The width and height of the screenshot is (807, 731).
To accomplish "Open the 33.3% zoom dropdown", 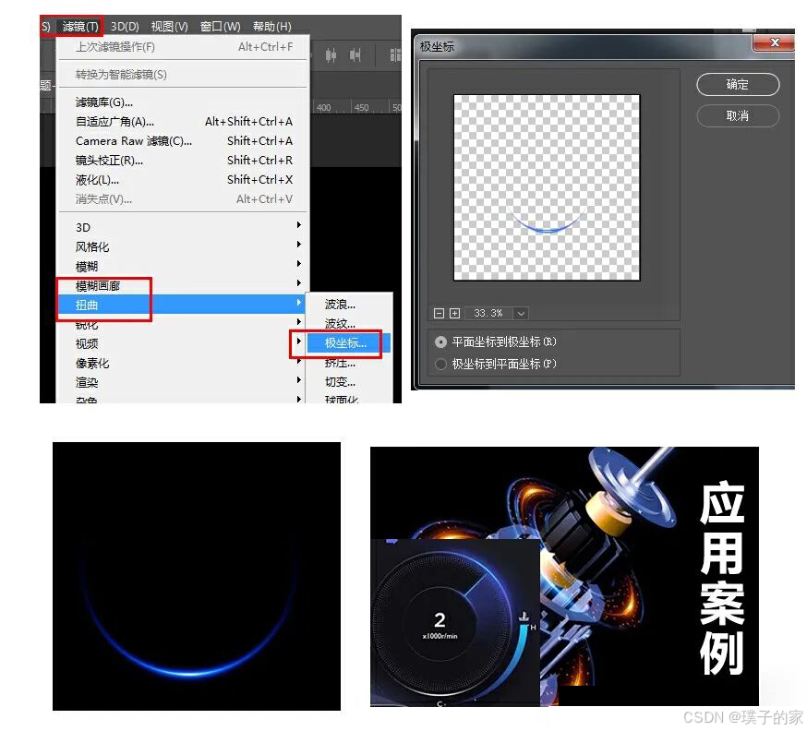I will (521, 313).
